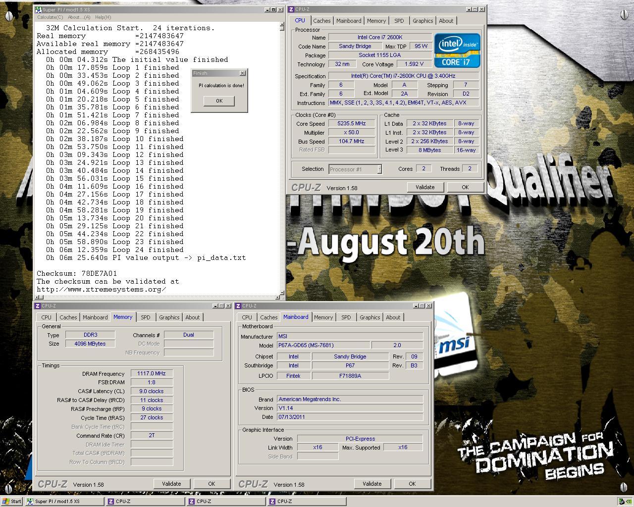Close the Finish dialog with X
This screenshot has width=634, height=507.
(x=242, y=73)
